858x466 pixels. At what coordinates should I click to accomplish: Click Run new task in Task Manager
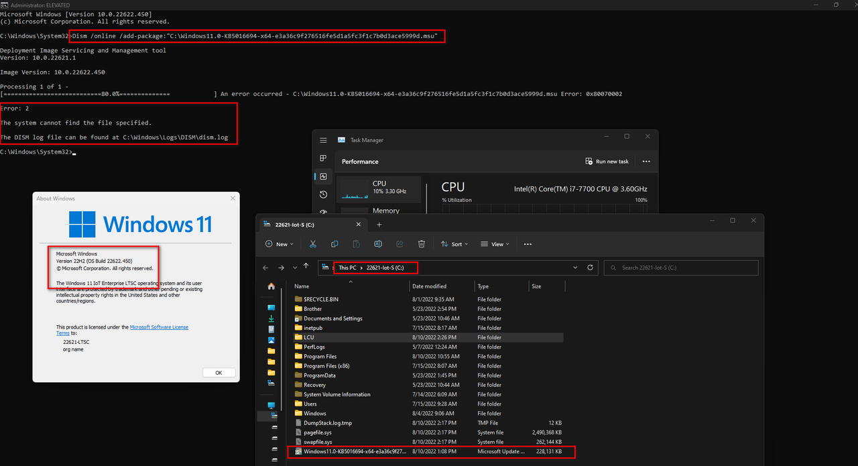[607, 162]
